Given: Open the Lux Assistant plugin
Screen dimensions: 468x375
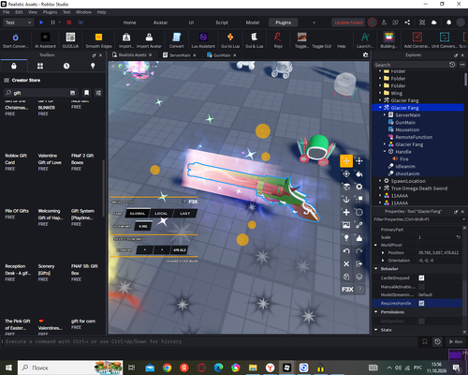Looking at the screenshot, I should click(x=203, y=40).
